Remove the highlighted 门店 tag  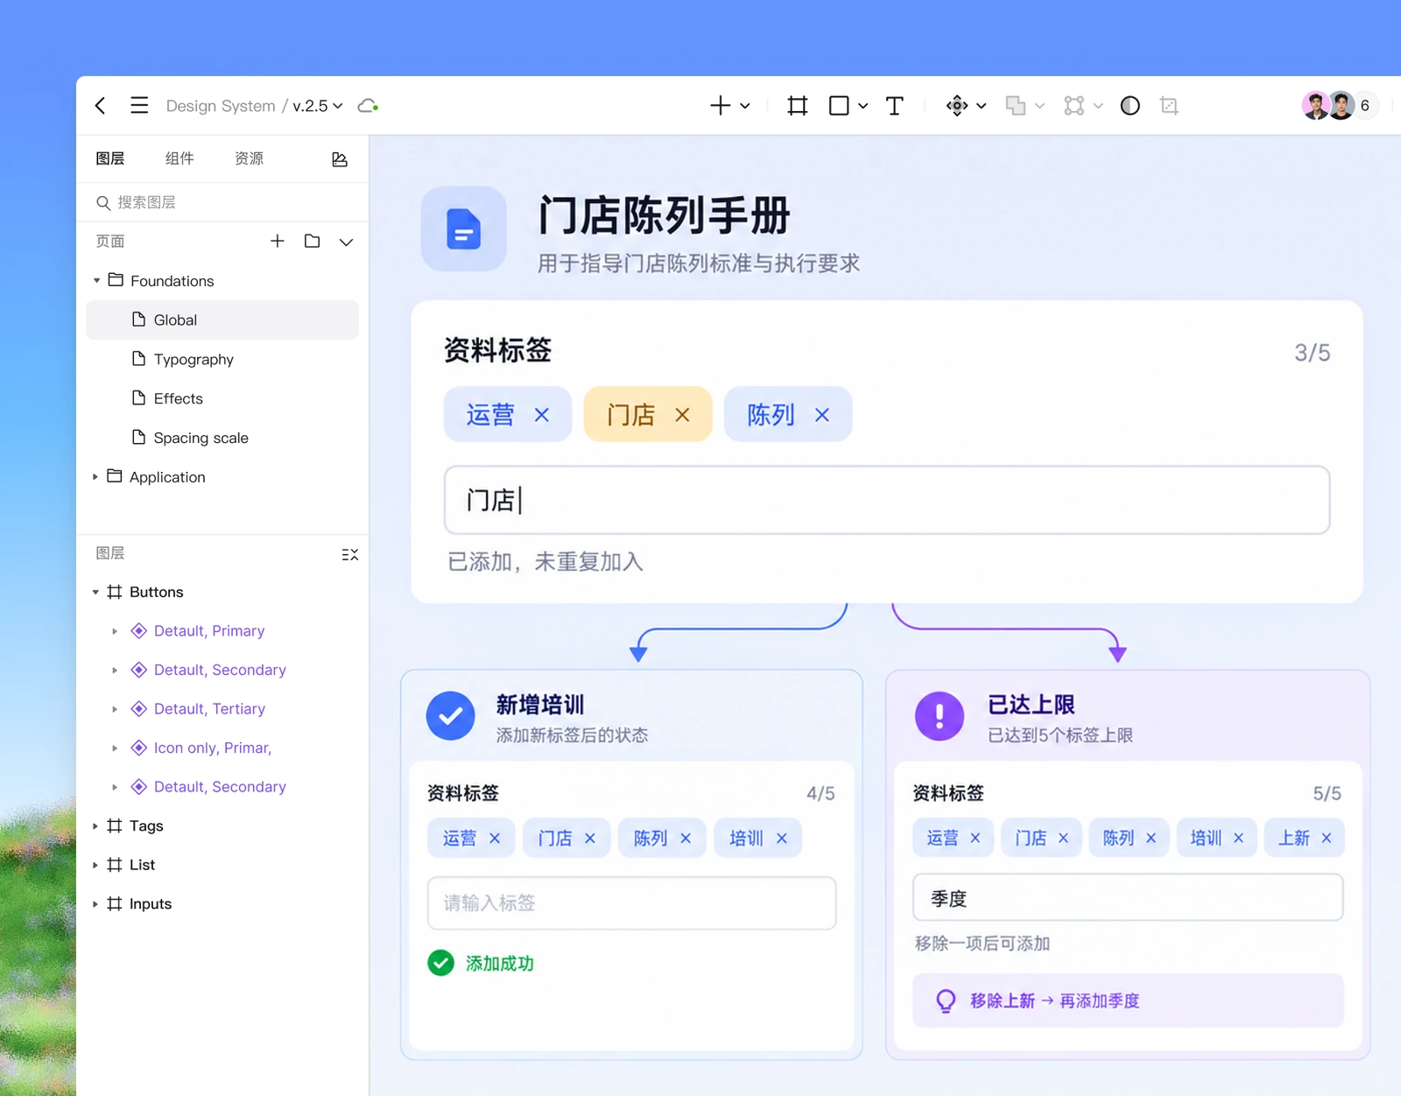682,415
